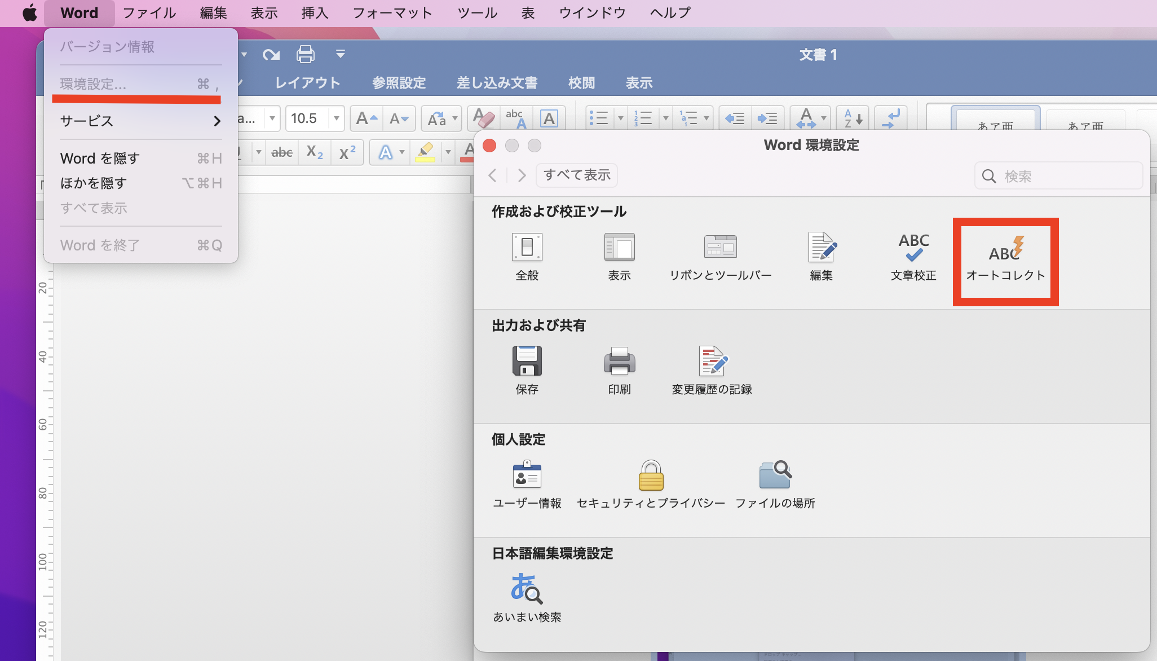Screen dimensions: 1157x661
Task: Switch to the 参照設定 ribbon tab
Action: [x=399, y=83]
